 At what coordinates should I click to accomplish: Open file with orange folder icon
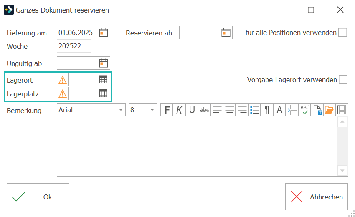coord(329,110)
